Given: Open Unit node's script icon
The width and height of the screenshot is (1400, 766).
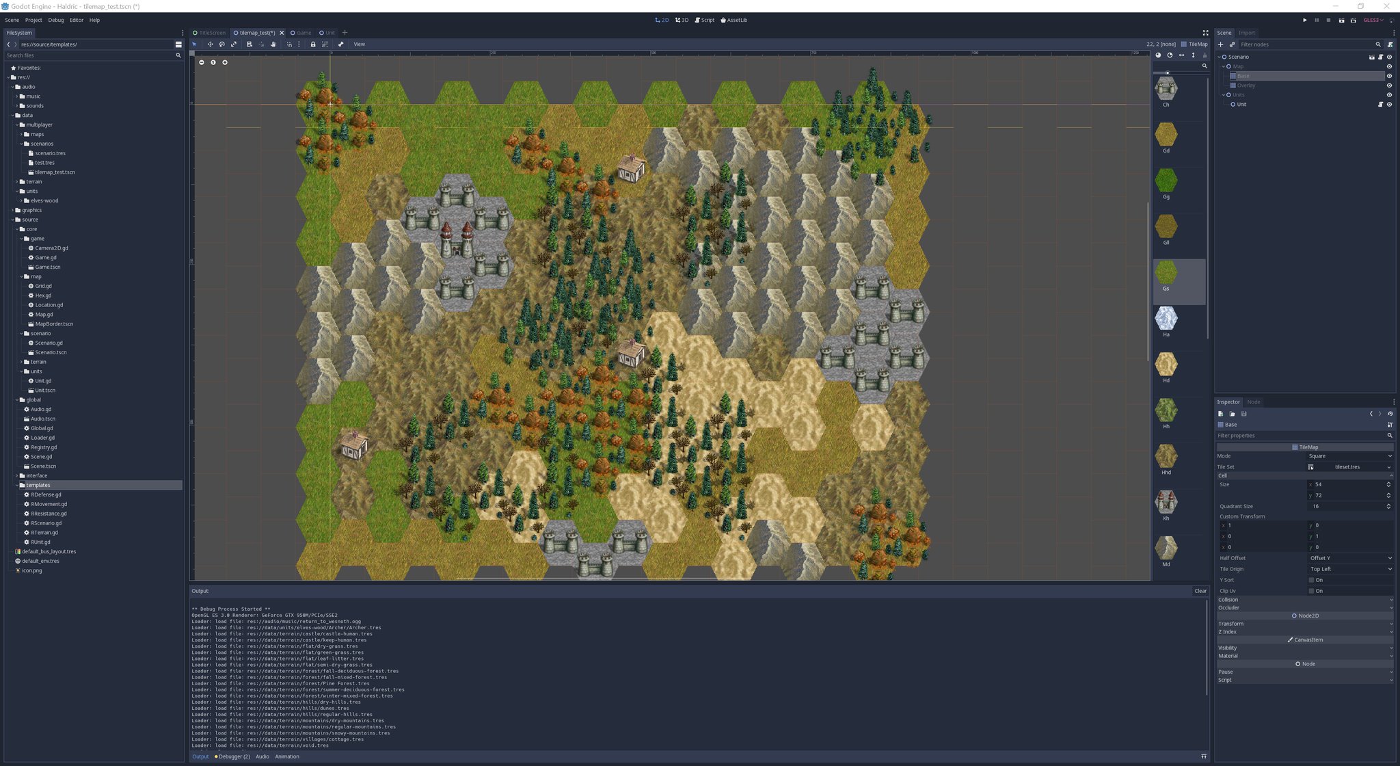Looking at the screenshot, I should 1380,105.
